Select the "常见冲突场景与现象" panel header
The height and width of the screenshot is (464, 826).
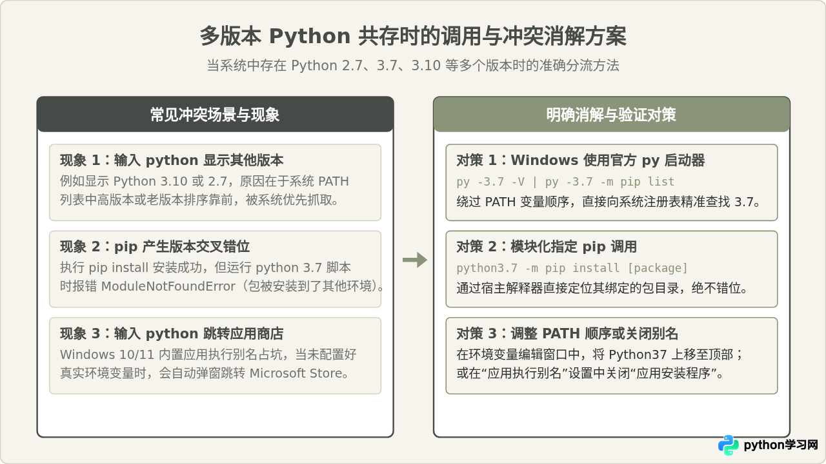pos(215,115)
